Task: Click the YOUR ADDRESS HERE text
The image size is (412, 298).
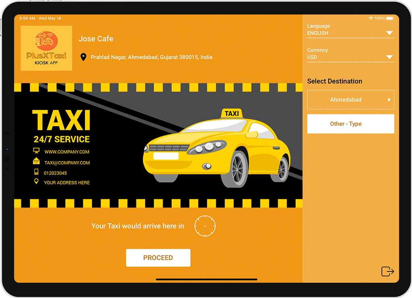Action: (x=67, y=183)
